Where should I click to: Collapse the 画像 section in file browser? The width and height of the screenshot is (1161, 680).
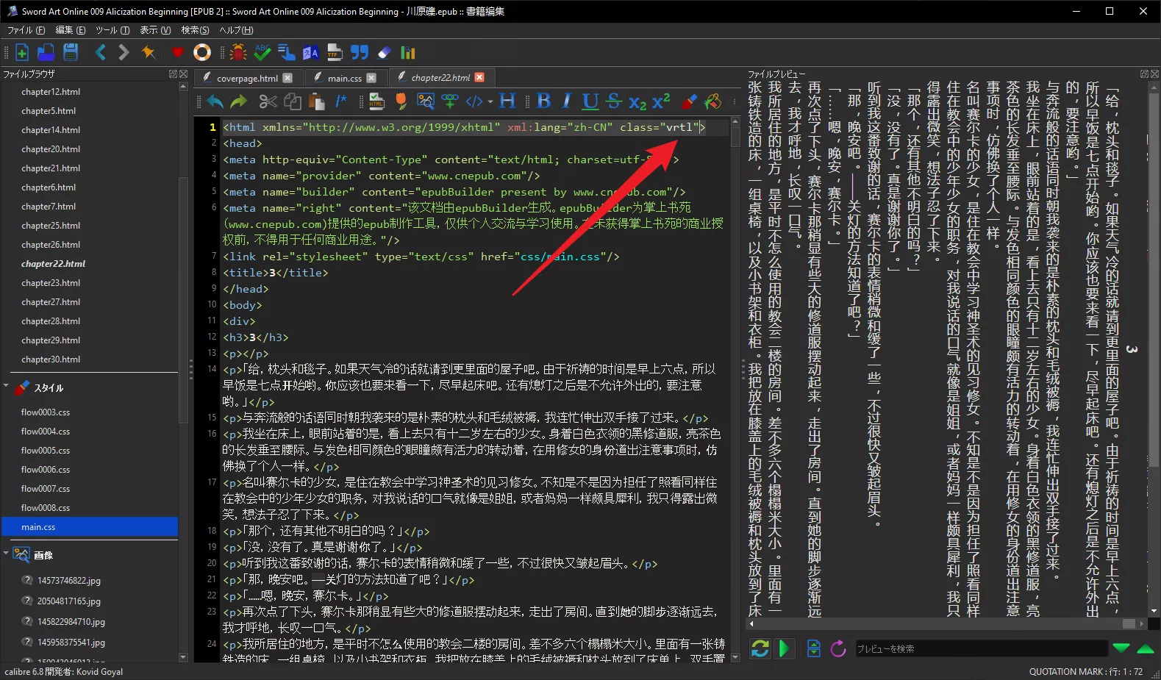pyautogui.click(x=7, y=554)
